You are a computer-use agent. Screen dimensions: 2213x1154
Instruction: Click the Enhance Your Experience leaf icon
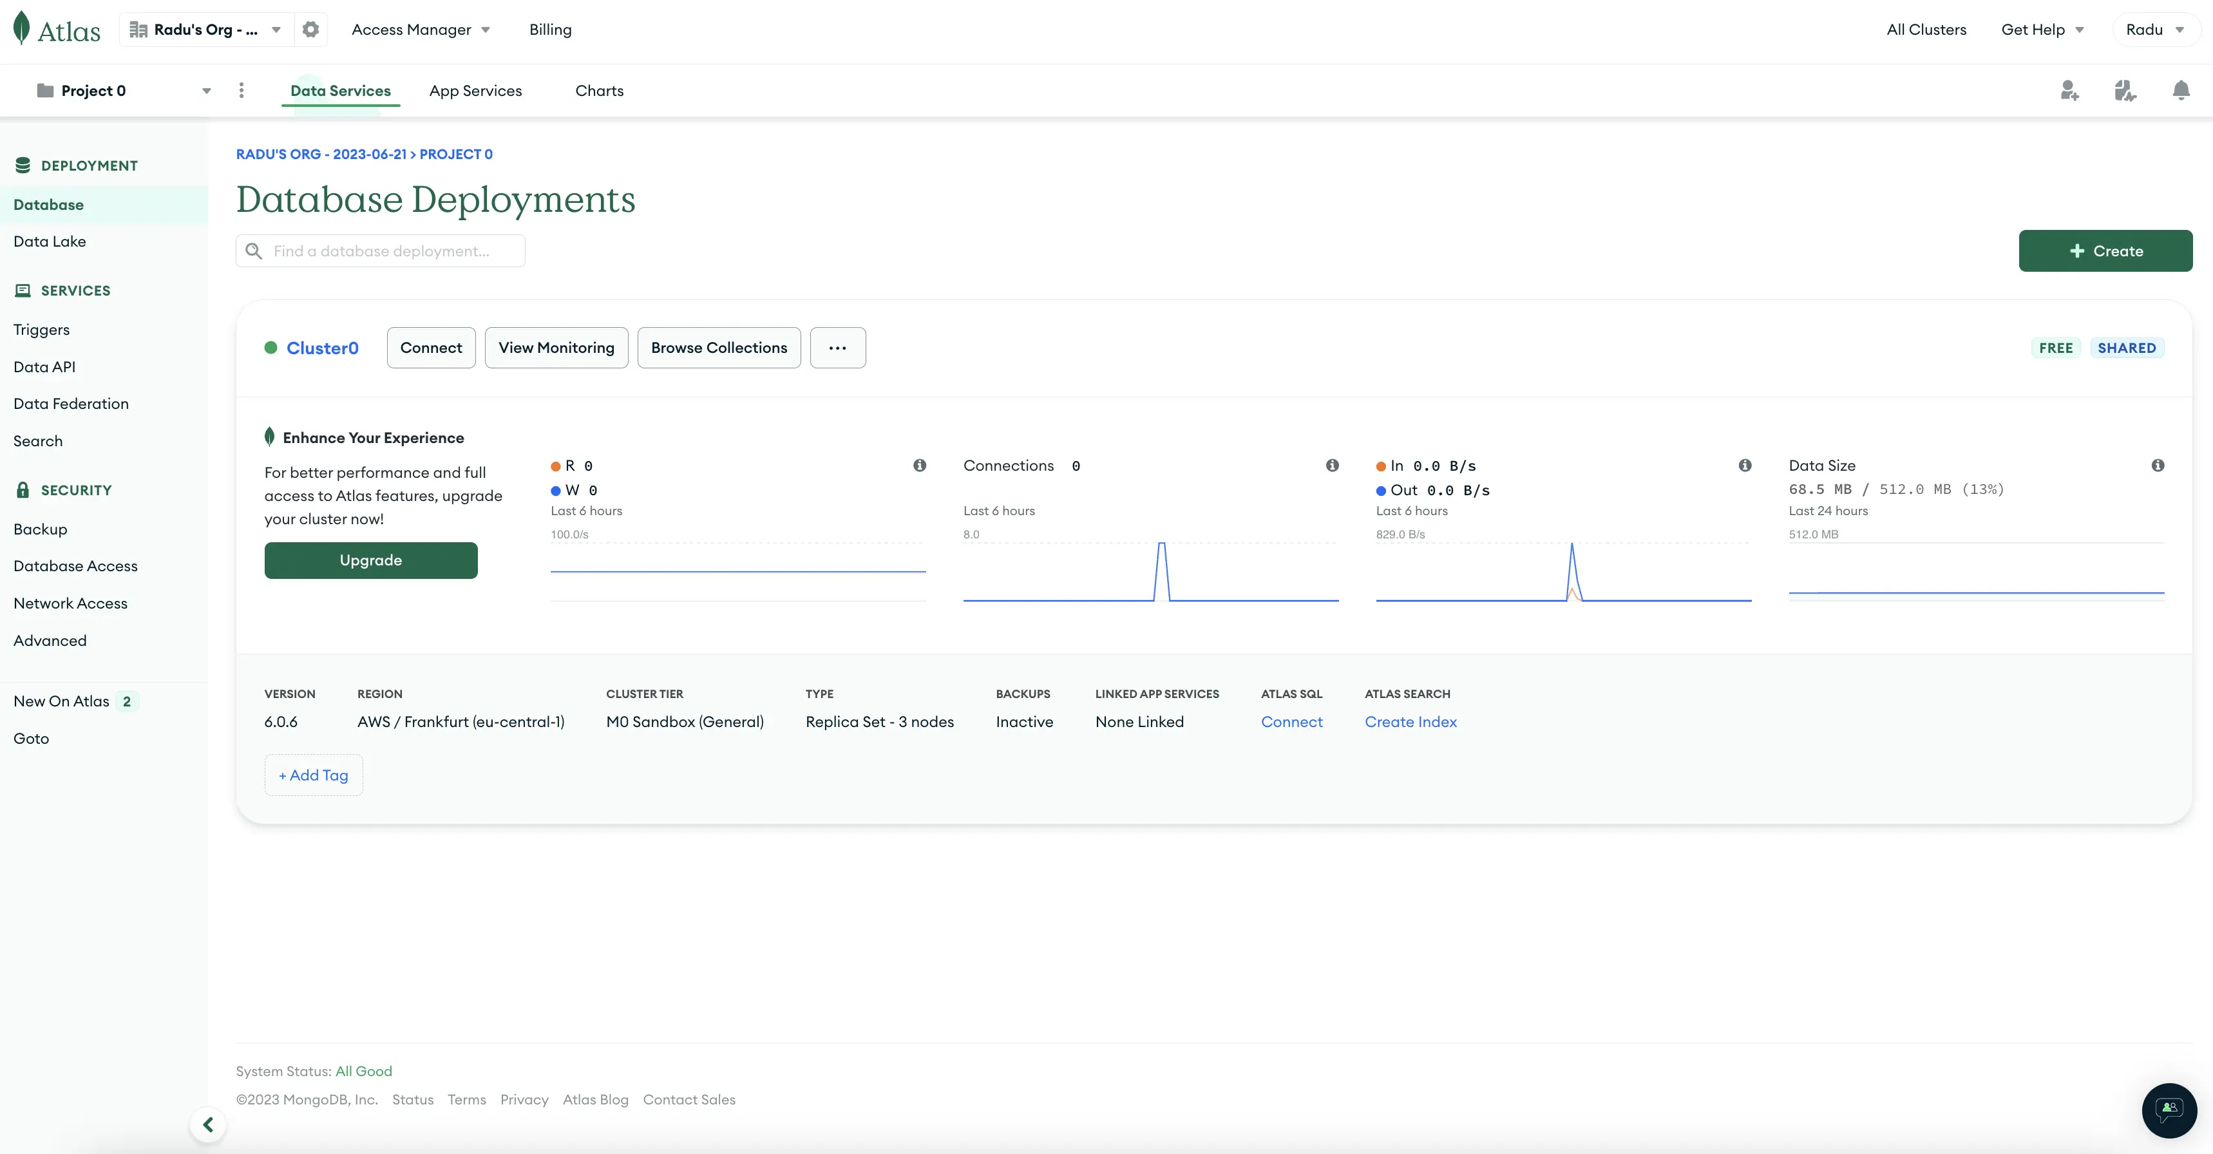point(270,437)
